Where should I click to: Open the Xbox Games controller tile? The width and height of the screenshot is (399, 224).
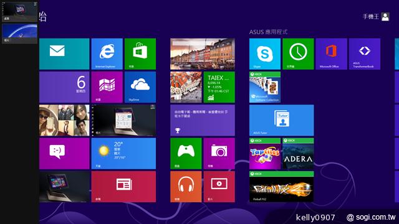click(x=186, y=154)
